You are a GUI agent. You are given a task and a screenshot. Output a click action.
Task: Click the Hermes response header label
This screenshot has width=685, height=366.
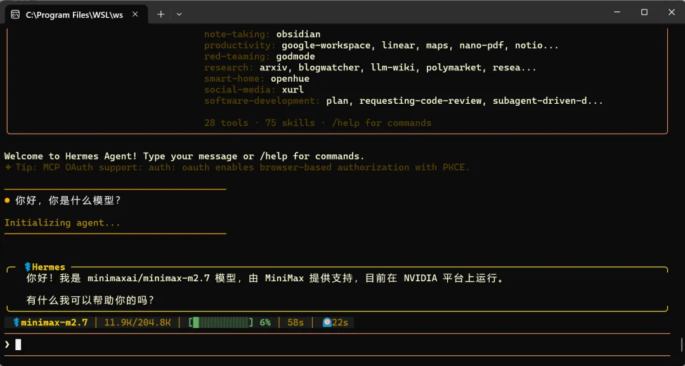(48, 267)
